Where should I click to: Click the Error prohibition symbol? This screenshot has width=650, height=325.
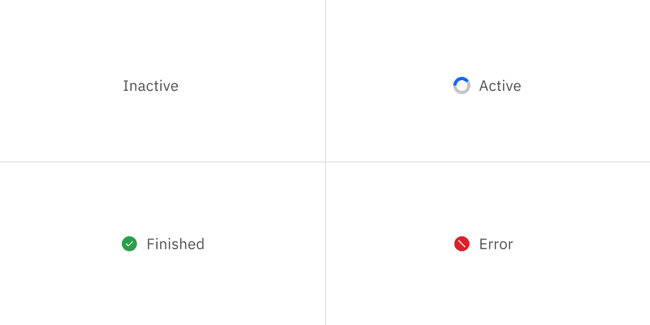tap(462, 244)
